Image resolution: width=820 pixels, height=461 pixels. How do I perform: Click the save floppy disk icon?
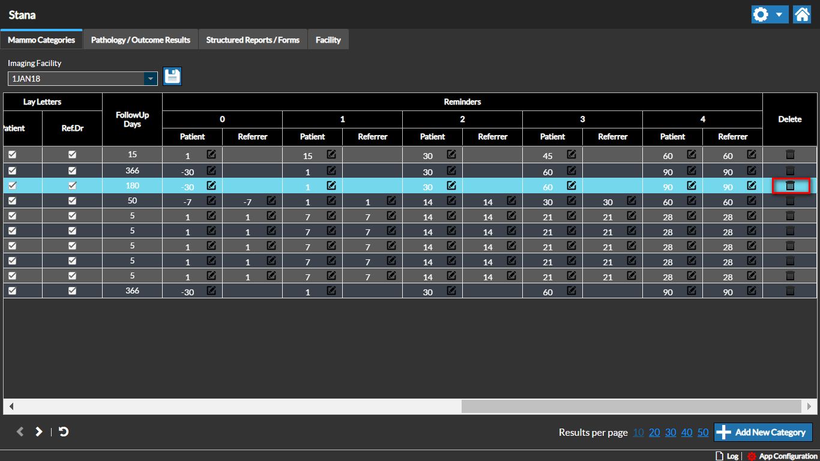(172, 76)
